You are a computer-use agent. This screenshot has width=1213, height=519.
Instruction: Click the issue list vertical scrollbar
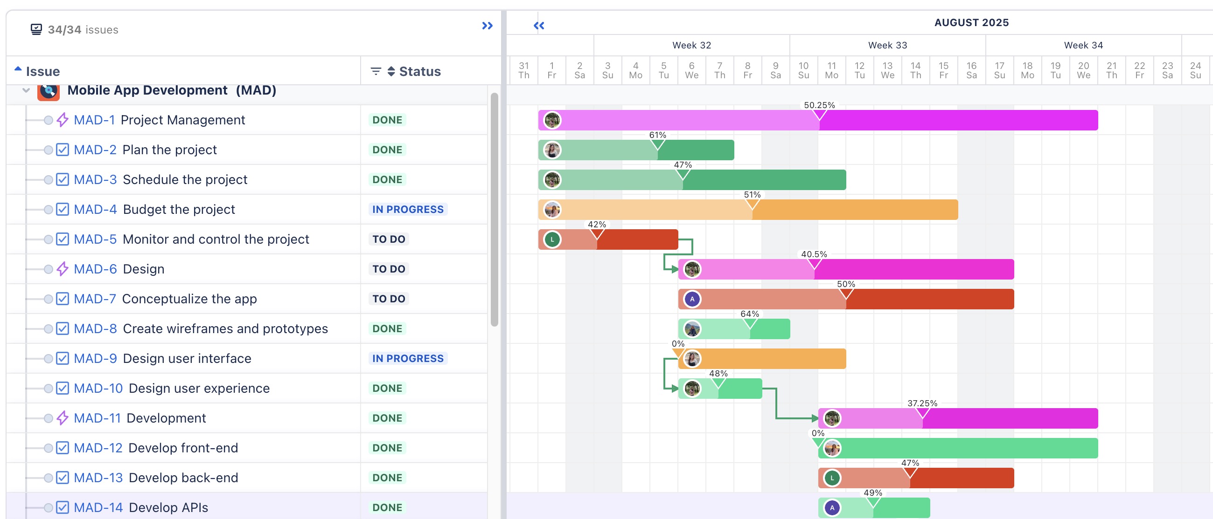point(495,210)
